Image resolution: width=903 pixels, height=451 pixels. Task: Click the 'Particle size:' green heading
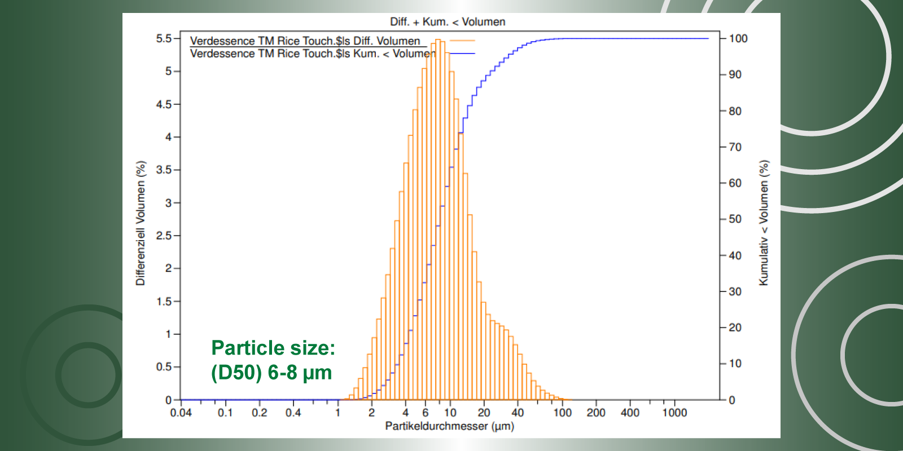coord(273,348)
